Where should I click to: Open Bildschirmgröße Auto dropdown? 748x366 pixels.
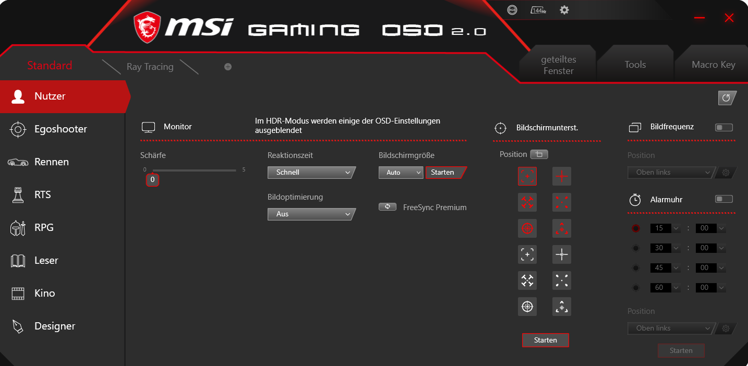[401, 173]
